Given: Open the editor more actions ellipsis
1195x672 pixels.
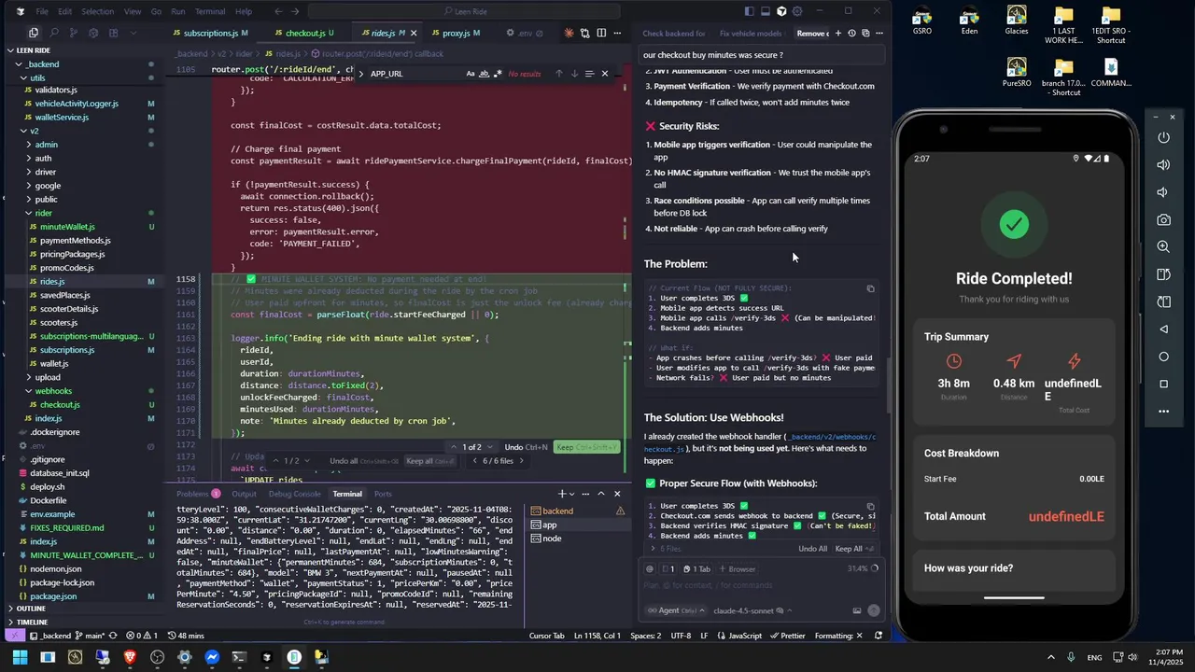Looking at the screenshot, I should click(x=617, y=33).
